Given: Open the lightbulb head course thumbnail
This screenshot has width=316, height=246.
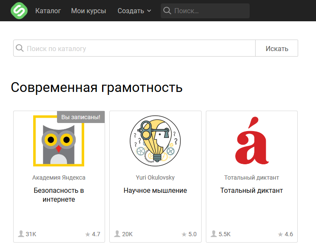Looking at the screenshot, I should [155, 141].
